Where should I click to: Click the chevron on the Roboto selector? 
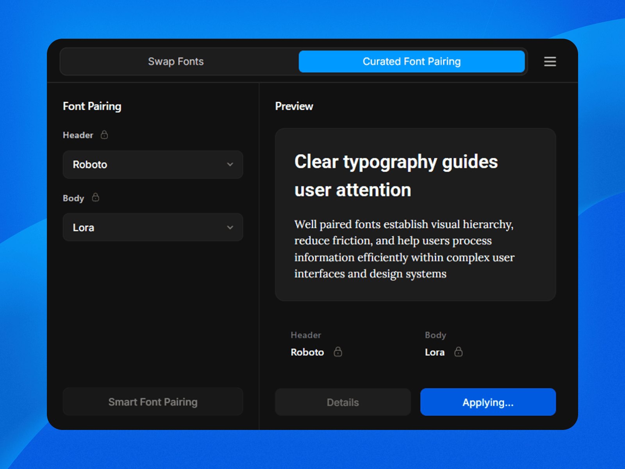tap(230, 165)
